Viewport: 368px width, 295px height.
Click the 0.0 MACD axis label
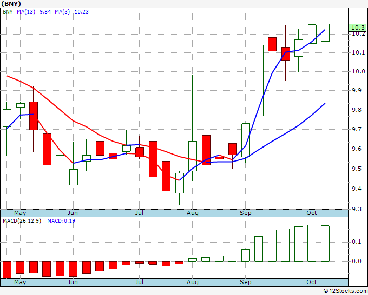[357, 261]
